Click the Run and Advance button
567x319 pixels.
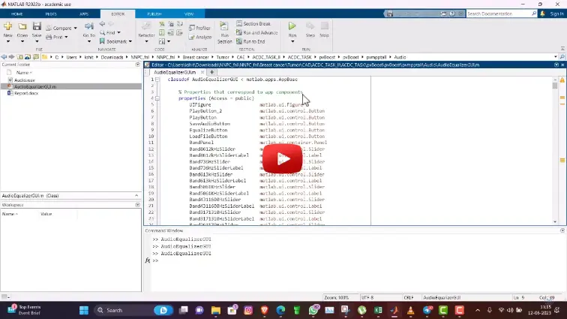pos(256,32)
